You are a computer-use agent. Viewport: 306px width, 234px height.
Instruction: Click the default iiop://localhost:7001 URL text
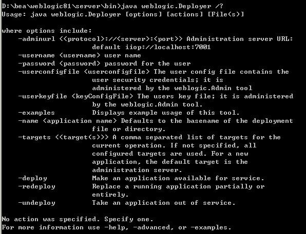tap(151, 47)
